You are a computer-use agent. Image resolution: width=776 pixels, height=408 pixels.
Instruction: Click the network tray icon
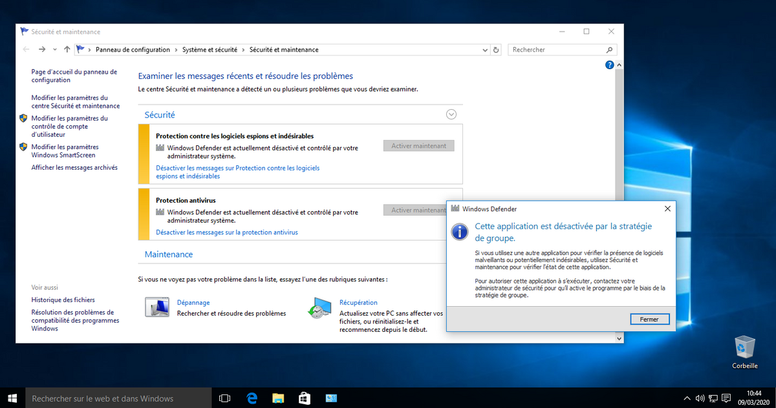coord(713,398)
